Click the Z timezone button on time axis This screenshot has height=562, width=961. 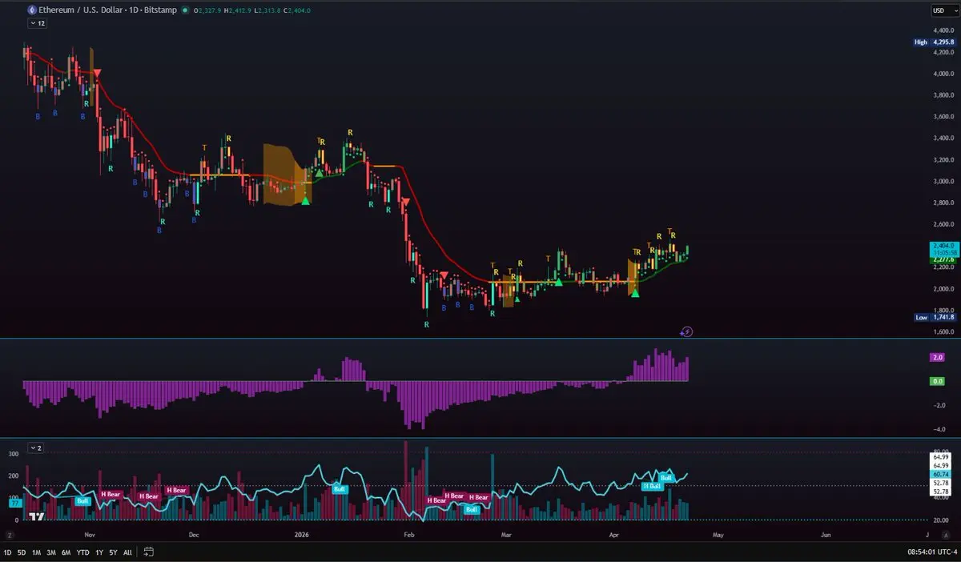coord(10,534)
